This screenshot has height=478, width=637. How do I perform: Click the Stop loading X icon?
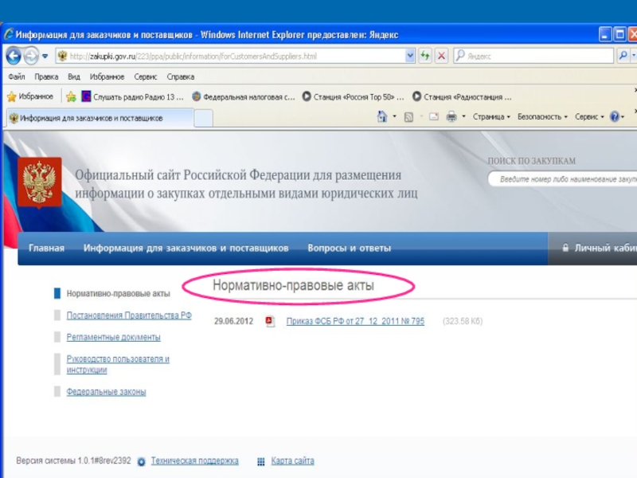(440, 56)
